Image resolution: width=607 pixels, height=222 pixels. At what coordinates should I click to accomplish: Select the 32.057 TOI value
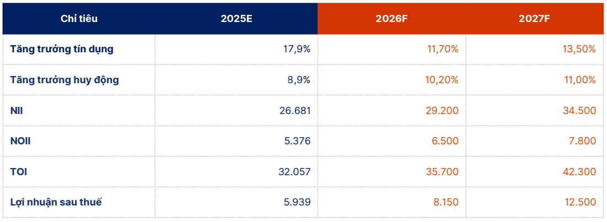pos(295,172)
